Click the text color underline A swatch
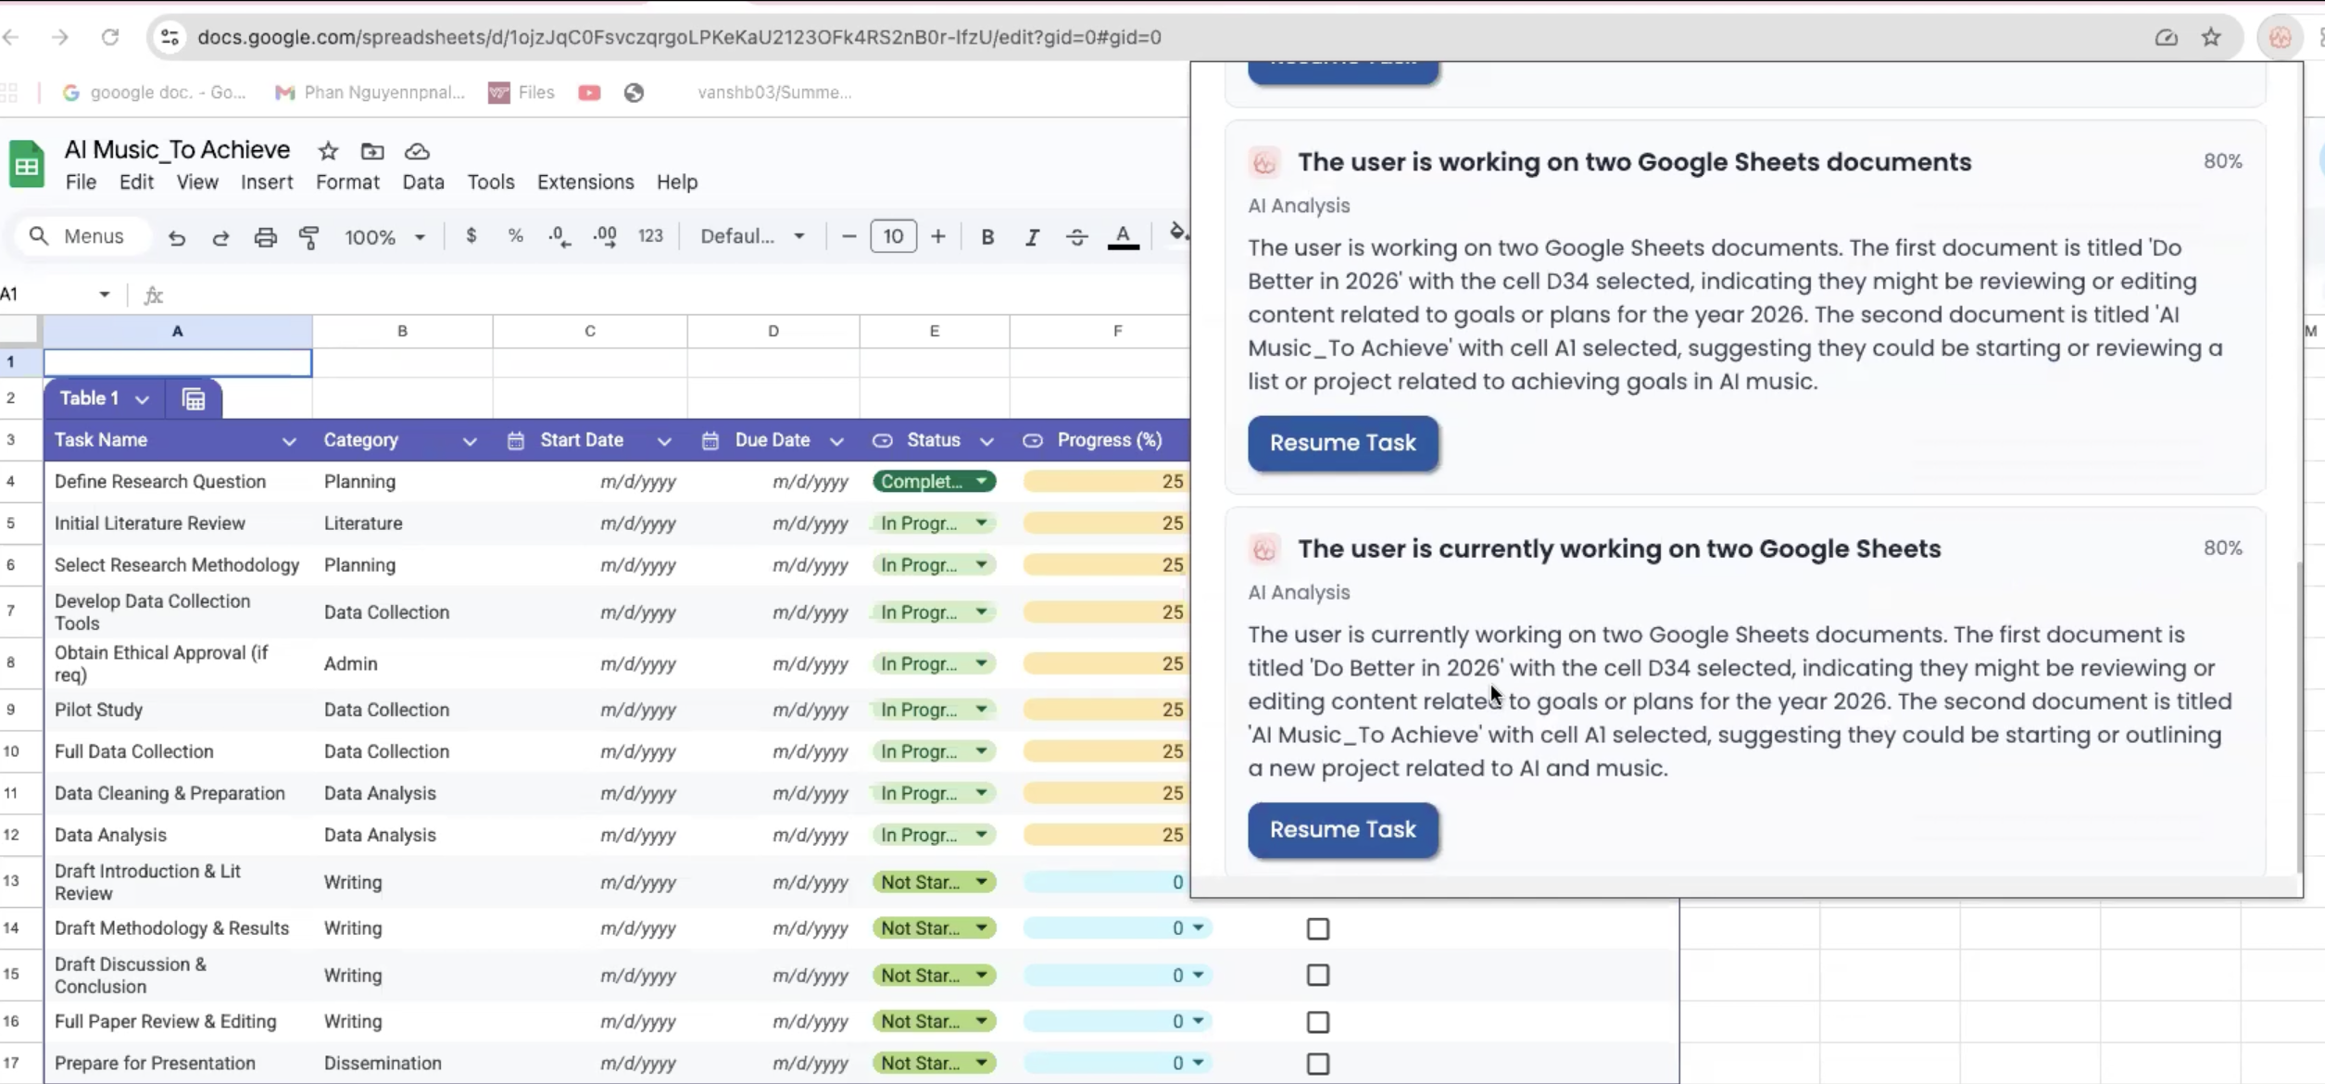 1123,237
